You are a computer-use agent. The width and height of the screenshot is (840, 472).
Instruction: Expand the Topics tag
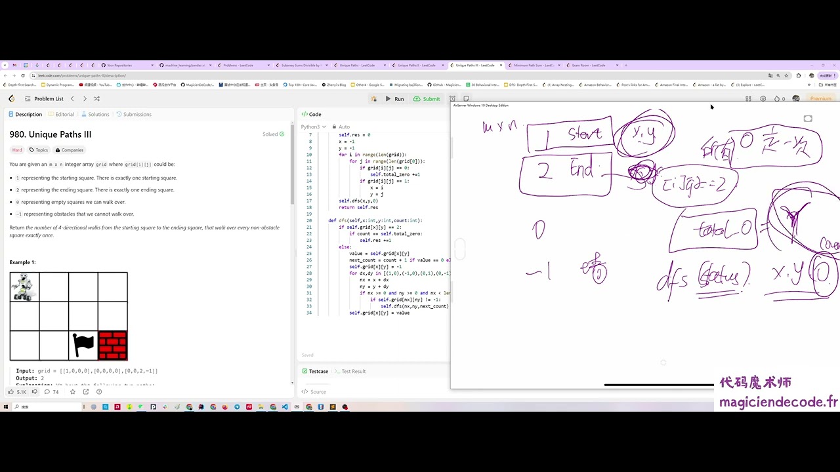pos(39,150)
